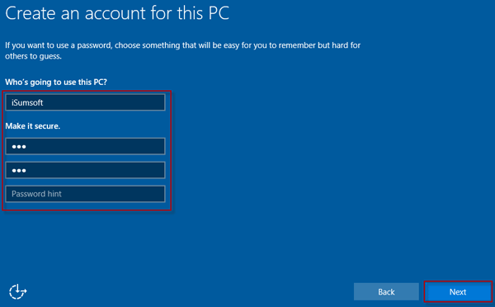This screenshot has height=307, width=495.
Task: Focus the first password field under Make it secure
Action: 85,146
